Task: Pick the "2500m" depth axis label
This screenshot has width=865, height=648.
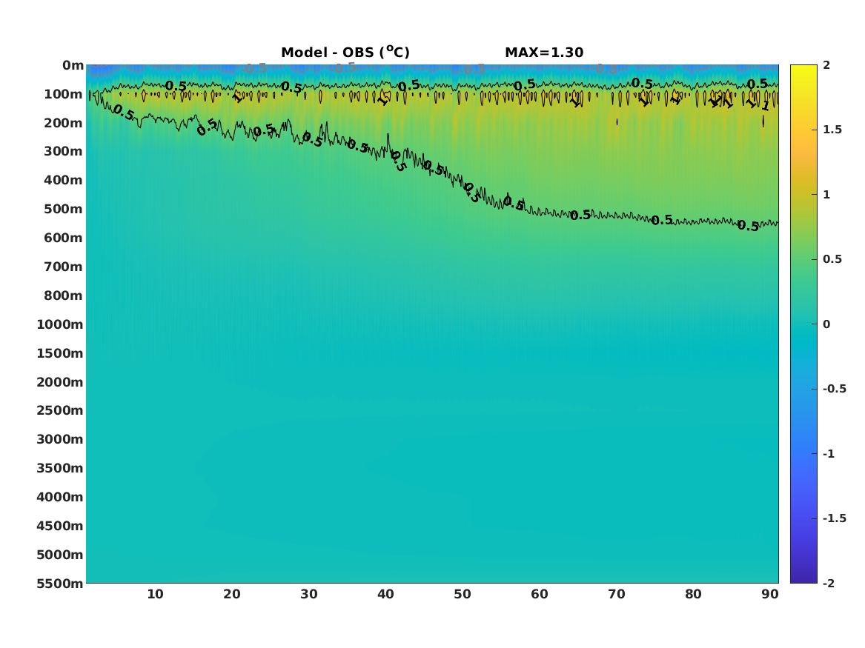Action: tap(60, 410)
